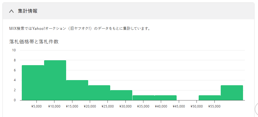This screenshot has height=117, width=258.
Task: Select the bar between ¥25,000 and ¥30,000
Action: click(121, 95)
